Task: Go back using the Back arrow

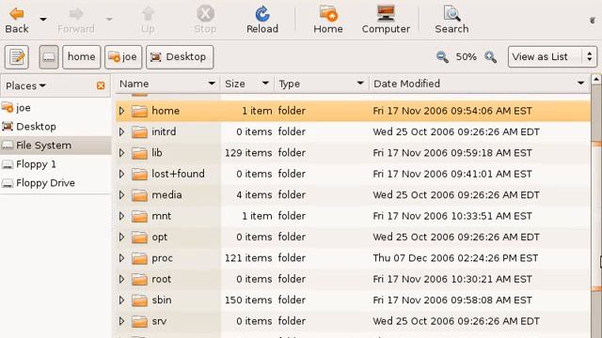Action: 17,20
